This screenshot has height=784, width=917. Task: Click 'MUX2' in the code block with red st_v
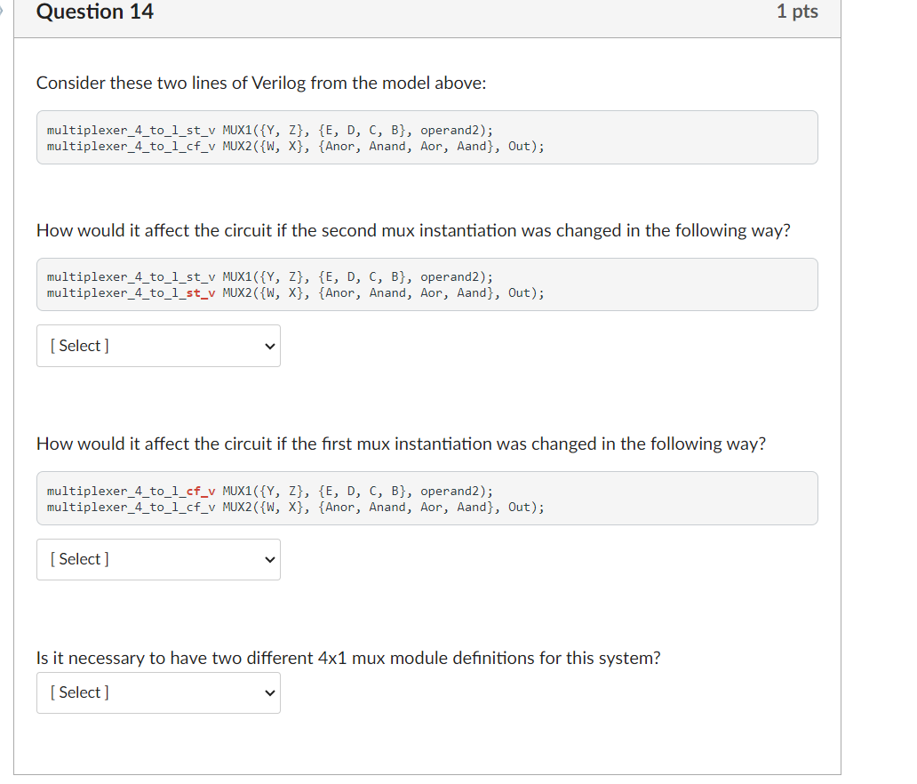click(236, 293)
